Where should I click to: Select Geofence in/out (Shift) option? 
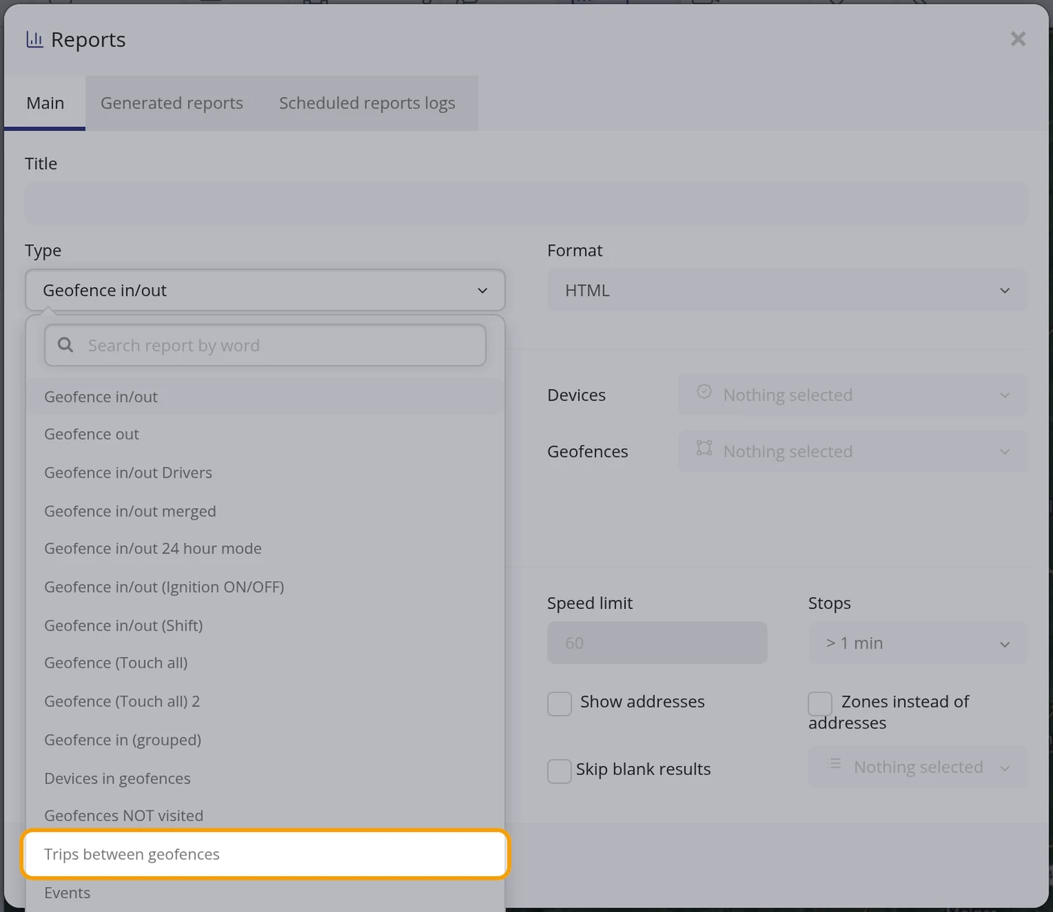(265, 626)
